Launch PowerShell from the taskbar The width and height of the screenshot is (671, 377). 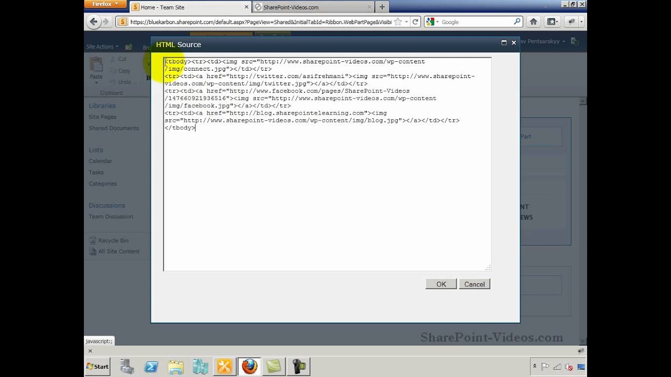pos(151,367)
